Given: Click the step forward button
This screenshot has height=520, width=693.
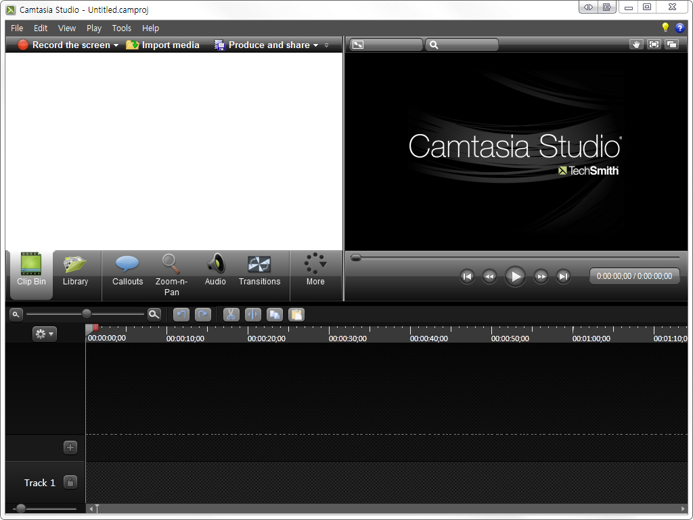Looking at the screenshot, I should click(x=541, y=277).
